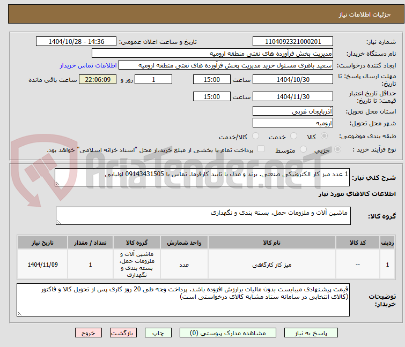Click the response deadline date 1404/10/30
405x347 pixels.
click(x=293, y=79)
